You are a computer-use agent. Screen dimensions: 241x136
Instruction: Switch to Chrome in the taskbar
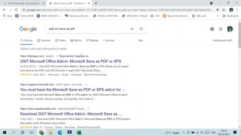point(41,133)
